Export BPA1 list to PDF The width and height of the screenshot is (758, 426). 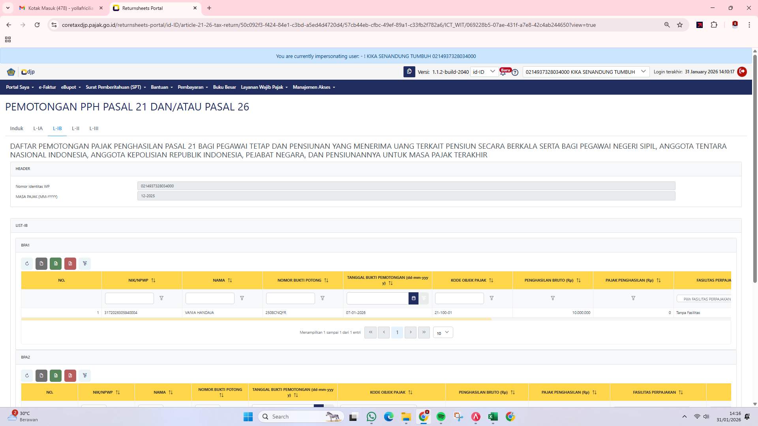click(70, 263)
